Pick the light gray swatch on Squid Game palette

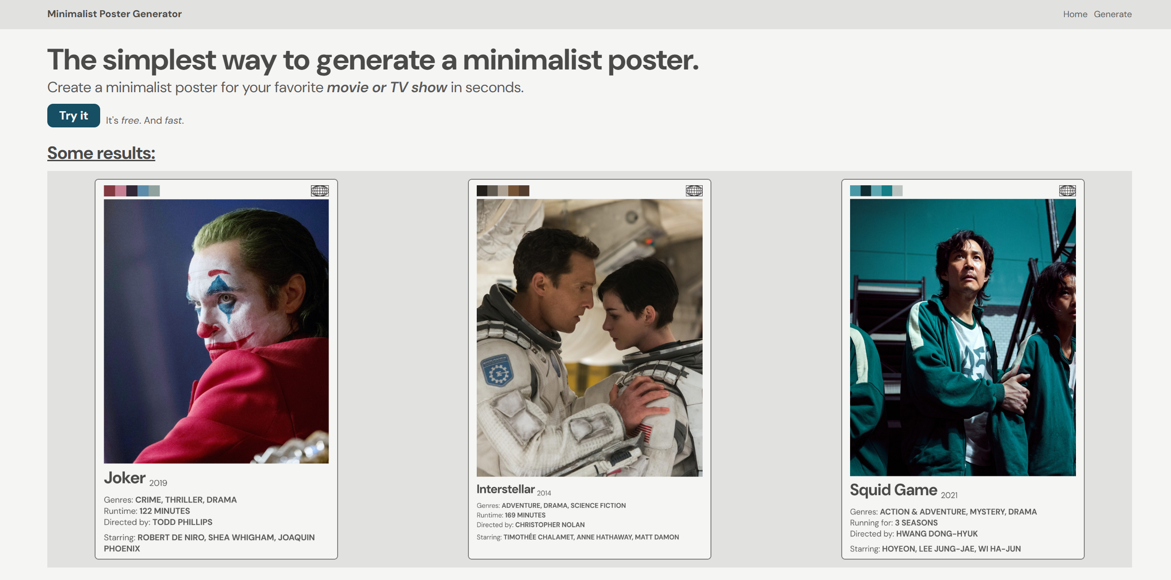(x=897, y=191)
